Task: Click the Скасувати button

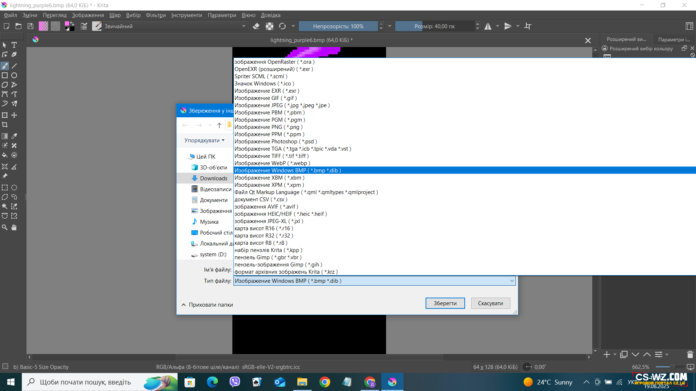Action: [490, 303]
